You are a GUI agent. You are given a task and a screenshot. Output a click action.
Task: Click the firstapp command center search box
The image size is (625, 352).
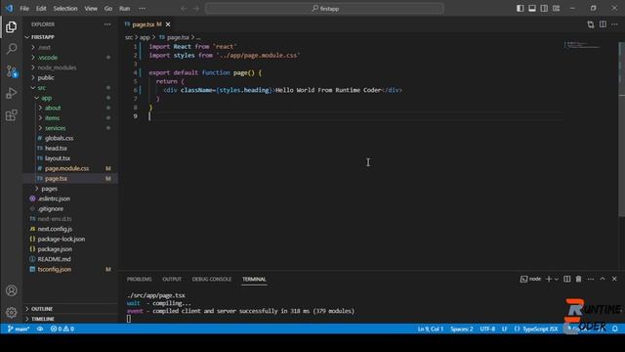pos(324,9)
